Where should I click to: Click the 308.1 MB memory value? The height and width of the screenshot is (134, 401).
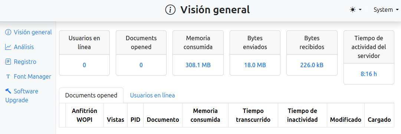point(198,65)
